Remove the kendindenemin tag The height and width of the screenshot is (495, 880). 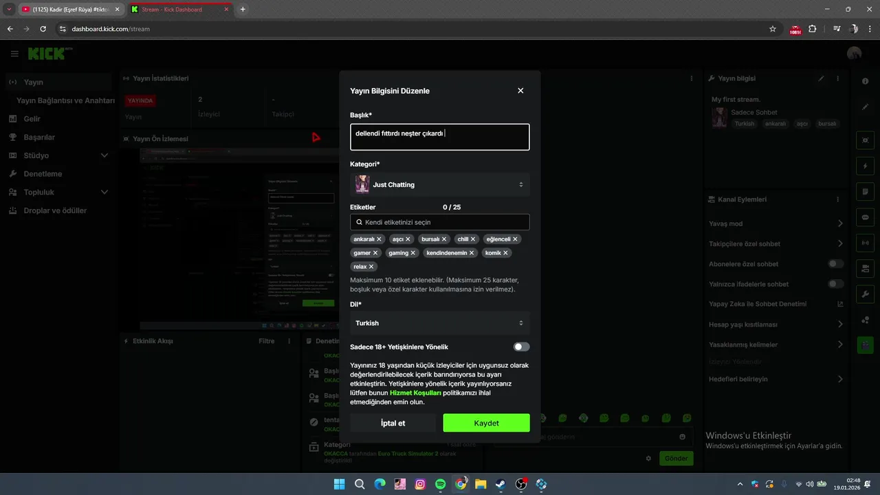(472, 253)
